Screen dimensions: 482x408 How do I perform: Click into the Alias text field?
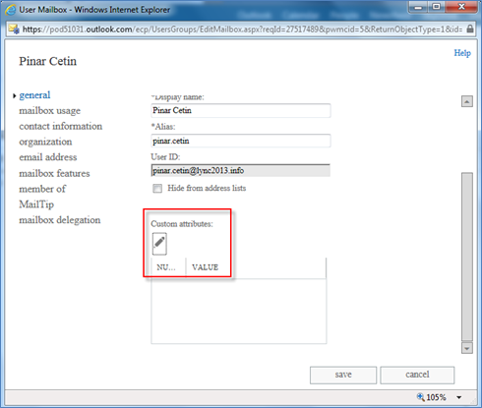click(x=241, y=141)
